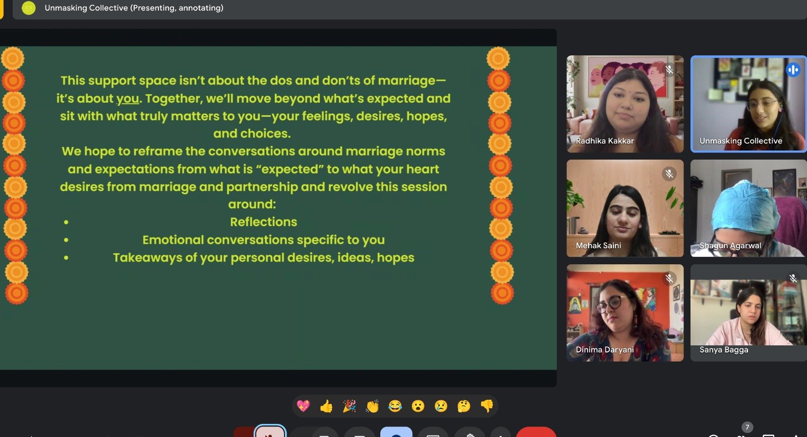React with the thumbs up emoji
This screenshot has height=437, width=807.
coord(326,406)
